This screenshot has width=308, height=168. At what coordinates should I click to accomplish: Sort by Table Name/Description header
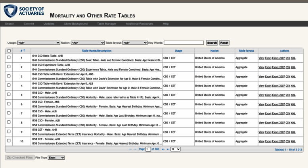pyautogui.click(x=96, y=51)
